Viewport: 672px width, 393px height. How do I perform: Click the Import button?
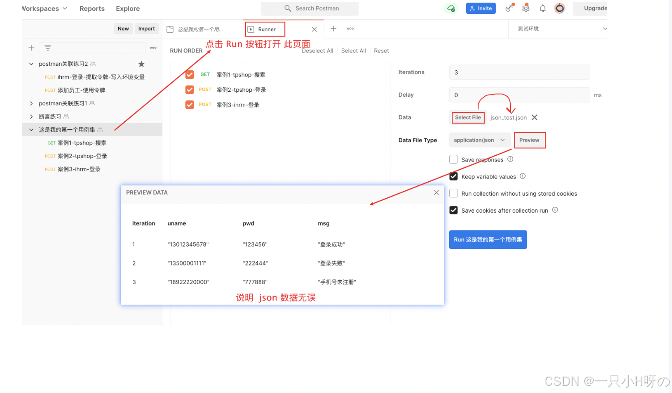coord(146,29)
